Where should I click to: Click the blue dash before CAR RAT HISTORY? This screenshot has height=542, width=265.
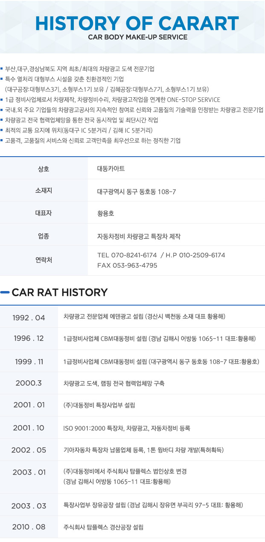(5, 292)
